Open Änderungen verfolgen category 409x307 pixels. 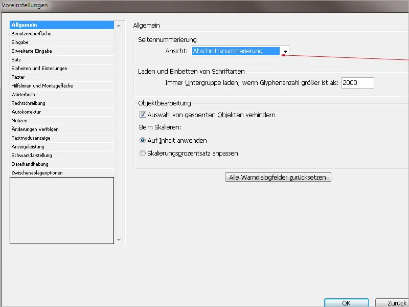(x=62, y=129)
